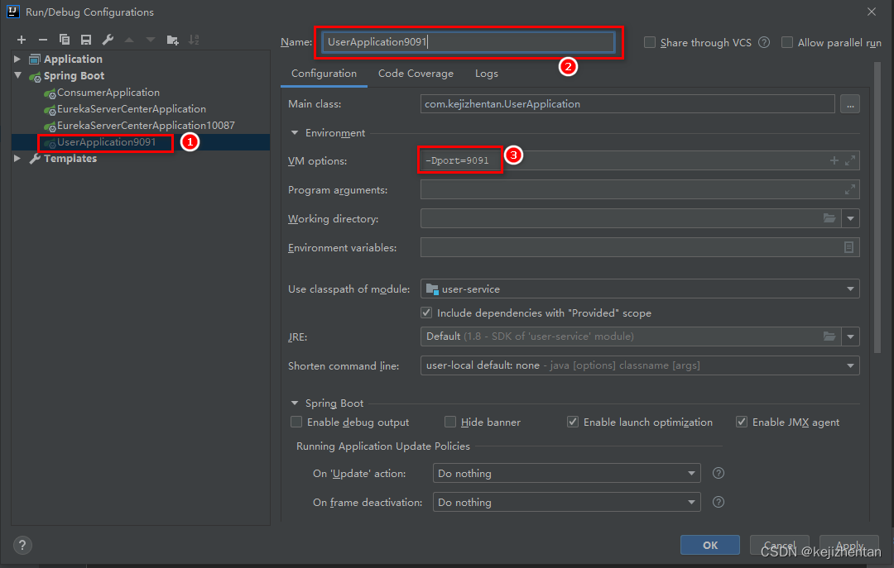Open working directory dropdown arrow
This screenshot has height=568, width=894.
tap(850, 218)
